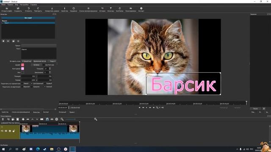The width and height of the screenshot is (271, 152).
Task: Open Filters funnel icon in main toolbar
Action: (111, 8)
